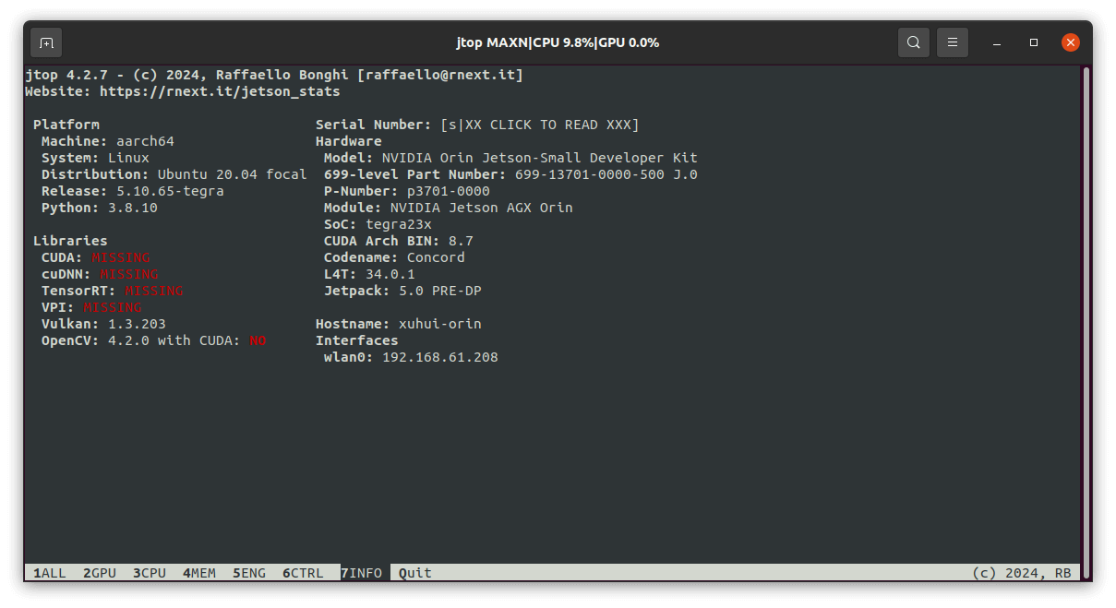Screen dimensions: 1116x608
Task: Click Module: NVIDIA Jetson AGX Orin line
Action: click(449, 208)
